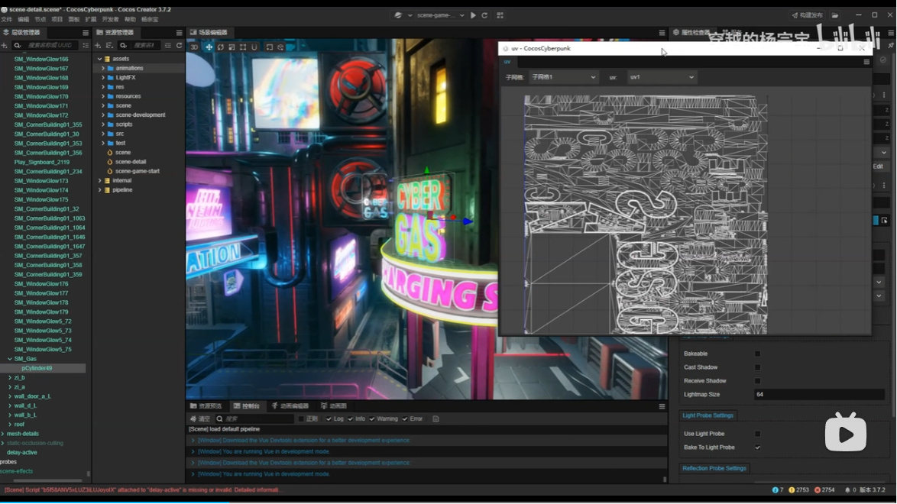
Task: Select the Move transform tool in scene toolbar
Action: [209, 47]
